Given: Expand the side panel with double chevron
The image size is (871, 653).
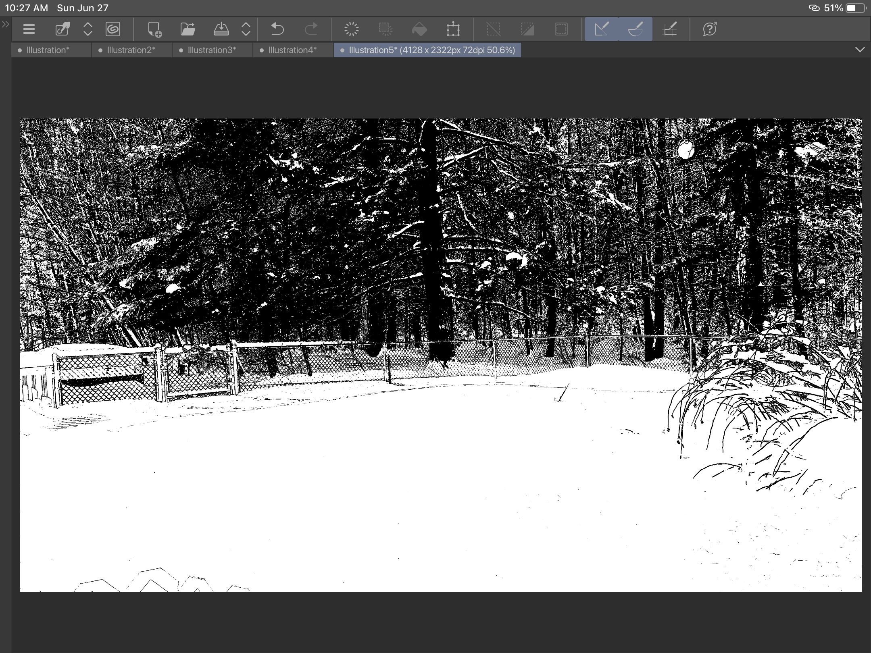Looking at the screenshot, I should coord(5,24).
